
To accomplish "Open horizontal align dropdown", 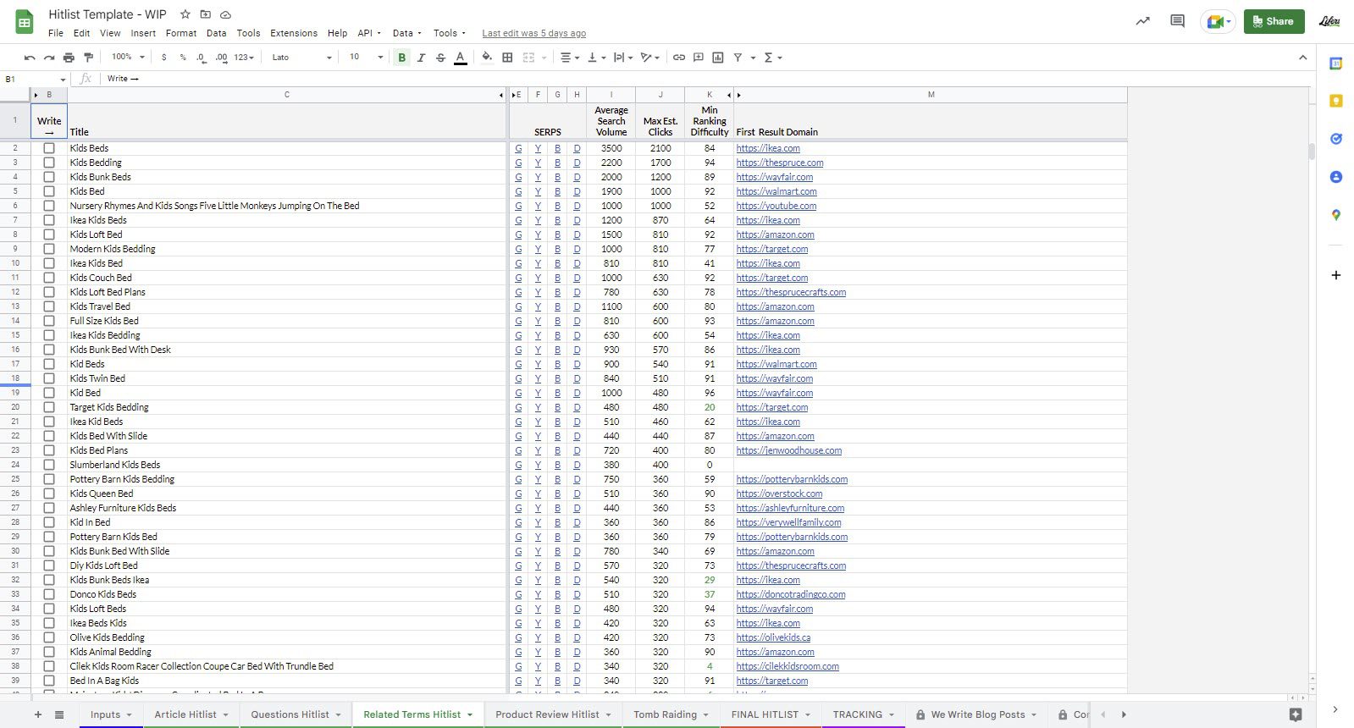I will [569, 58].
